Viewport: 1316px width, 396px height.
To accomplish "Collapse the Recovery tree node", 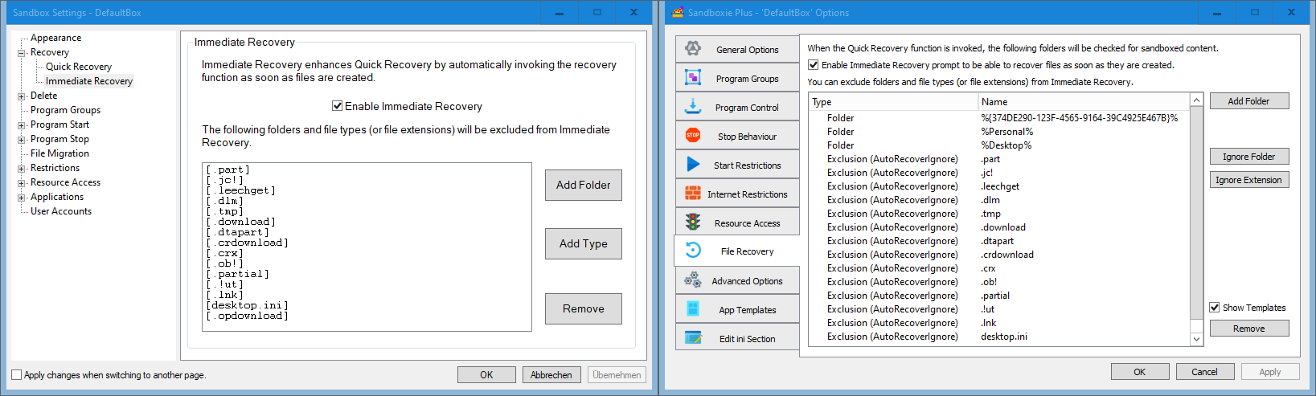I will point(22,53).
